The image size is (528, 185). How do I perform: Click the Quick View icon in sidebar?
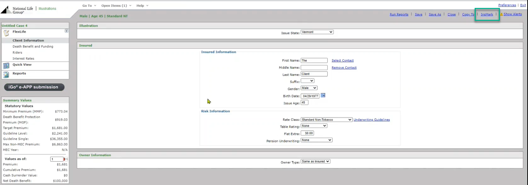(x=6, y=66)
